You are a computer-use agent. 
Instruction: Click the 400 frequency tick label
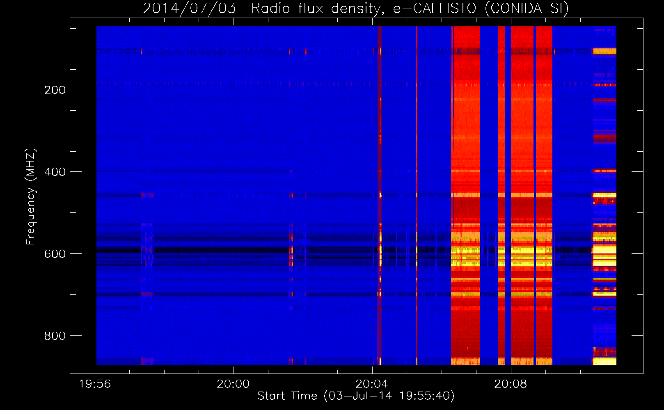55,172
